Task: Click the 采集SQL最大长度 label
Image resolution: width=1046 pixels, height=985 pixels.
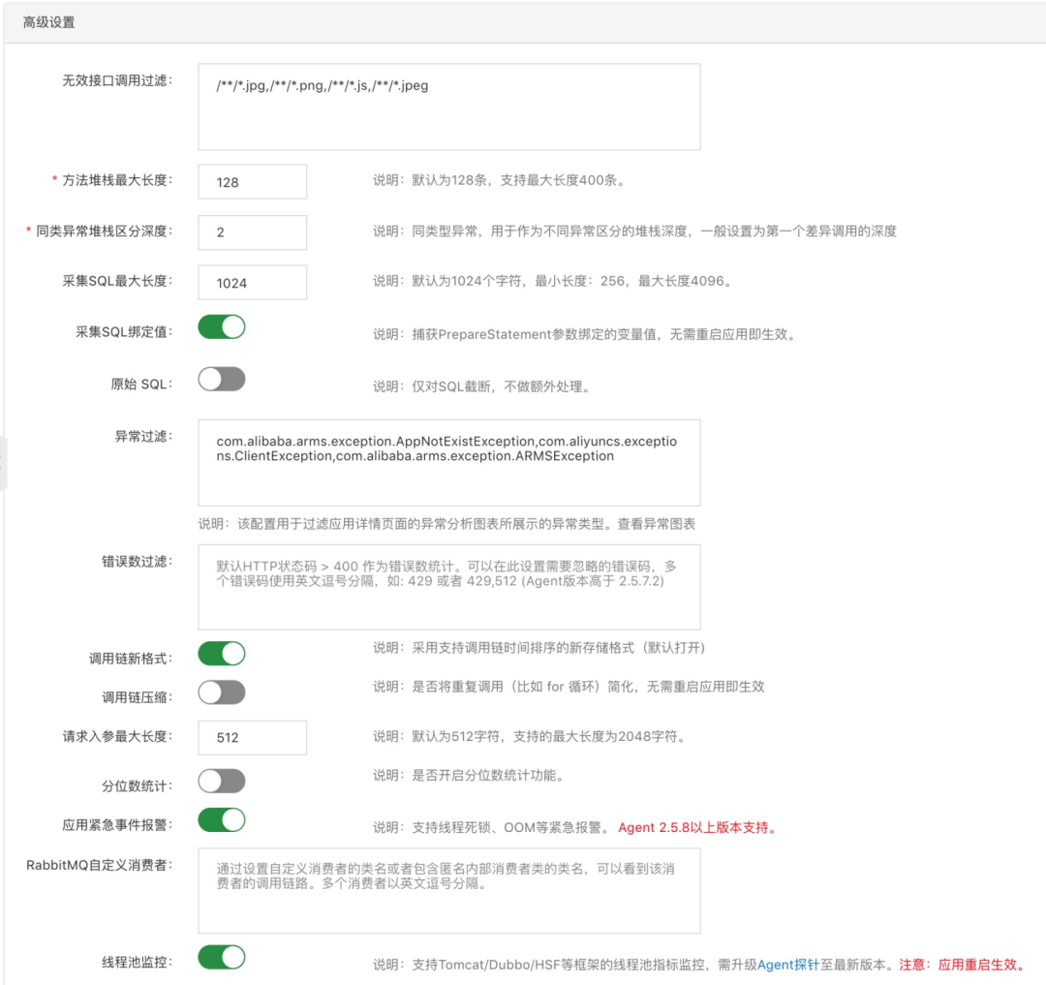Action: coord(117,281)
